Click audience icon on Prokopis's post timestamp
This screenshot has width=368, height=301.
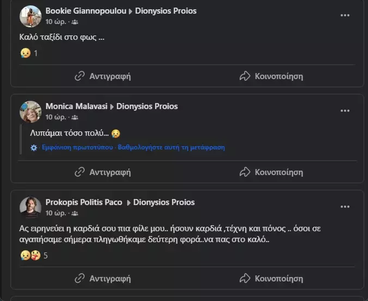[75, 213]
